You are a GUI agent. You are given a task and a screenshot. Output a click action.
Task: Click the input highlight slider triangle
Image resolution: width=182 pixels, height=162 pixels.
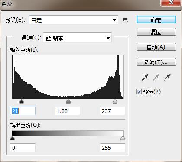115,101
